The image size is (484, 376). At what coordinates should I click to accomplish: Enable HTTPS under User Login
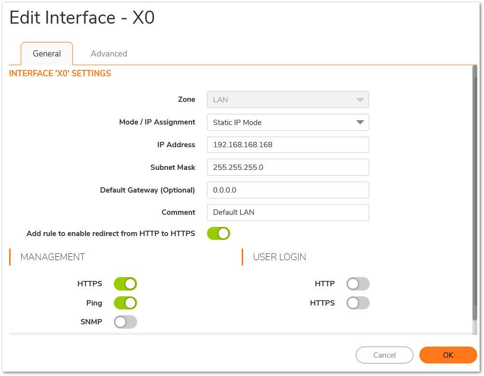click(358, 303)
